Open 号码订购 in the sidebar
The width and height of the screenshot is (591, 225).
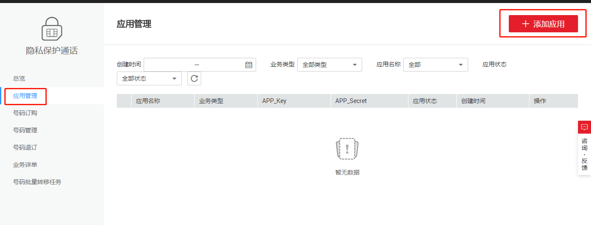(x=25, y=113)
